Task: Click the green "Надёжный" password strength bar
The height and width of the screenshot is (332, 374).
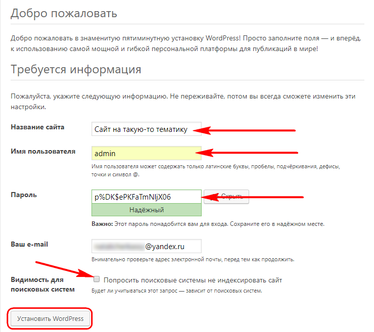Action: [x=147, y=210]
